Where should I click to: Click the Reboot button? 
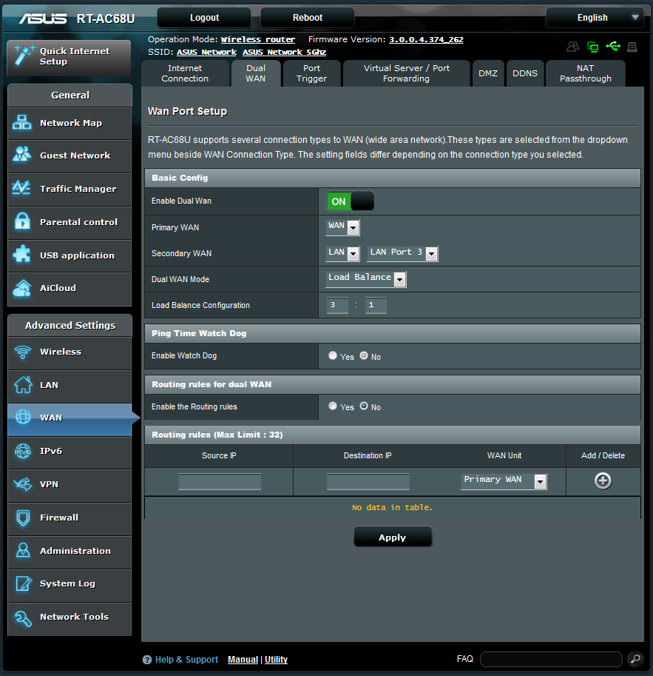[308, 18]
